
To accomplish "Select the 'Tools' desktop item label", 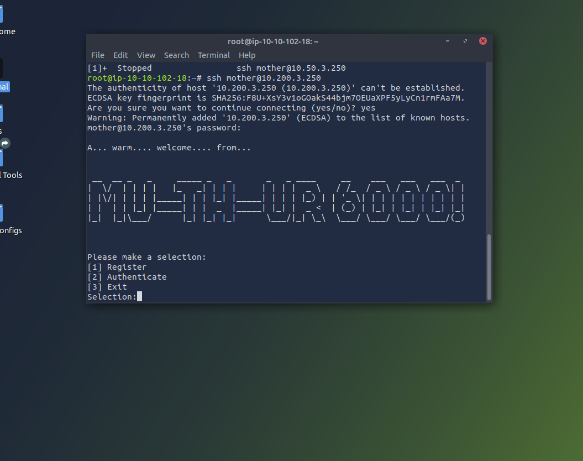I will (11, 175).
